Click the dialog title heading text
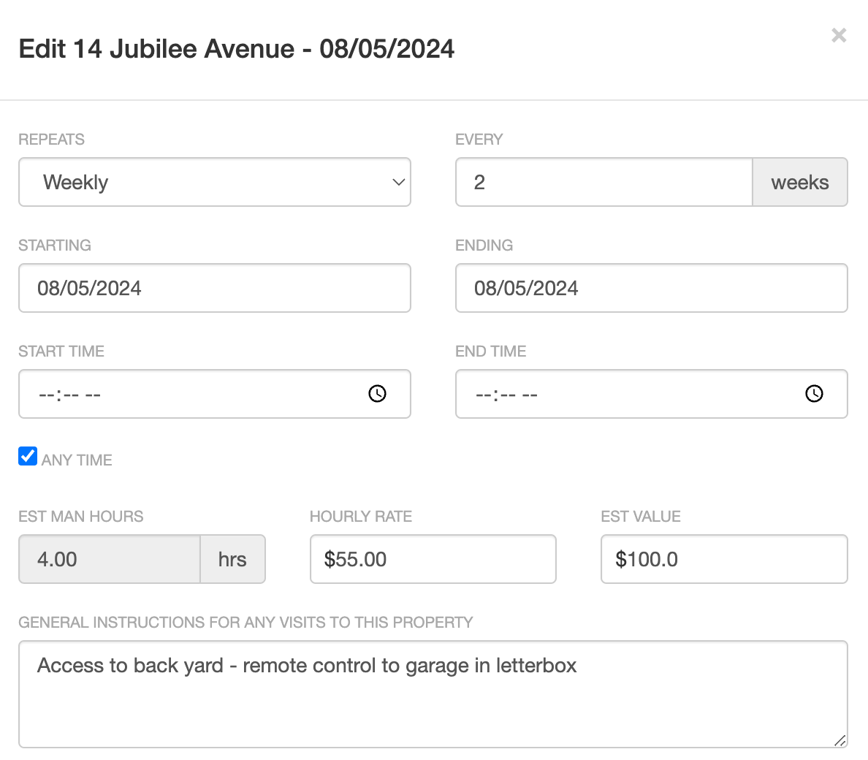Screen dimensions: 868x760 pyautogui.click(x=237, y=49)
